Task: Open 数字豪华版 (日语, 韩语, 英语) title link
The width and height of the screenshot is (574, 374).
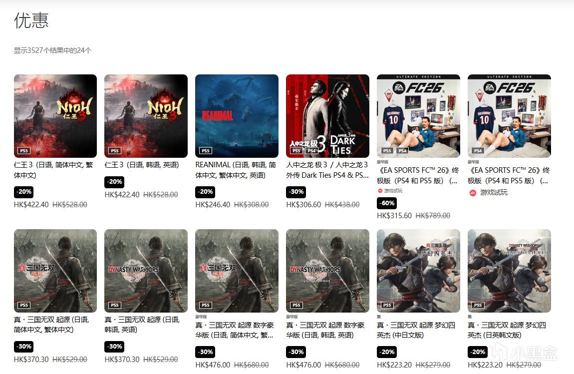Action: tap(325, 330)
